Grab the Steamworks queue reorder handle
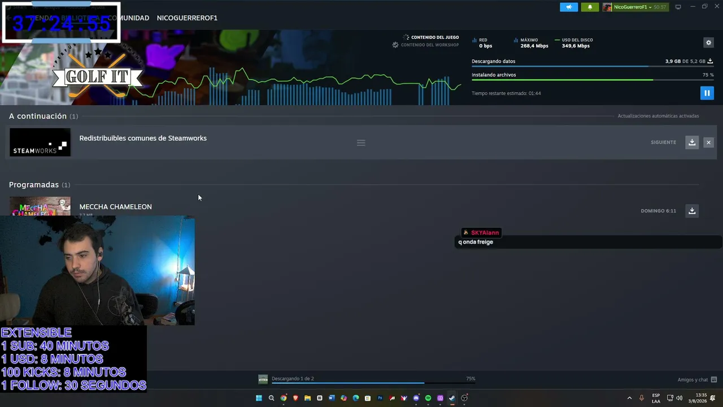Screen dimensions: 723x407 click(361, 142)
